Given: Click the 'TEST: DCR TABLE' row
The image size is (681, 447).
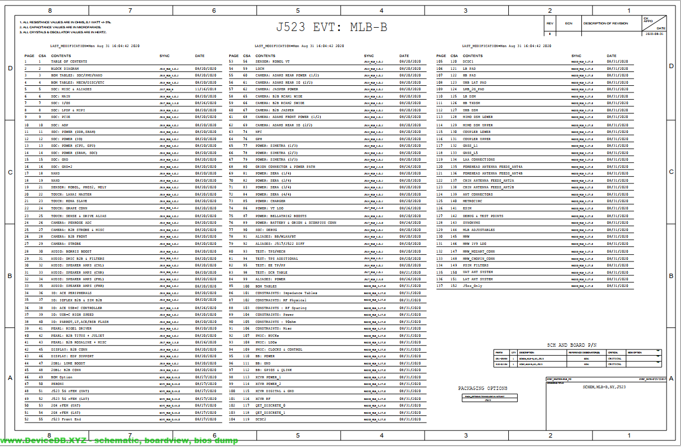Looking at the screenshot, I should pyautogui.click(x=328, y=273).
